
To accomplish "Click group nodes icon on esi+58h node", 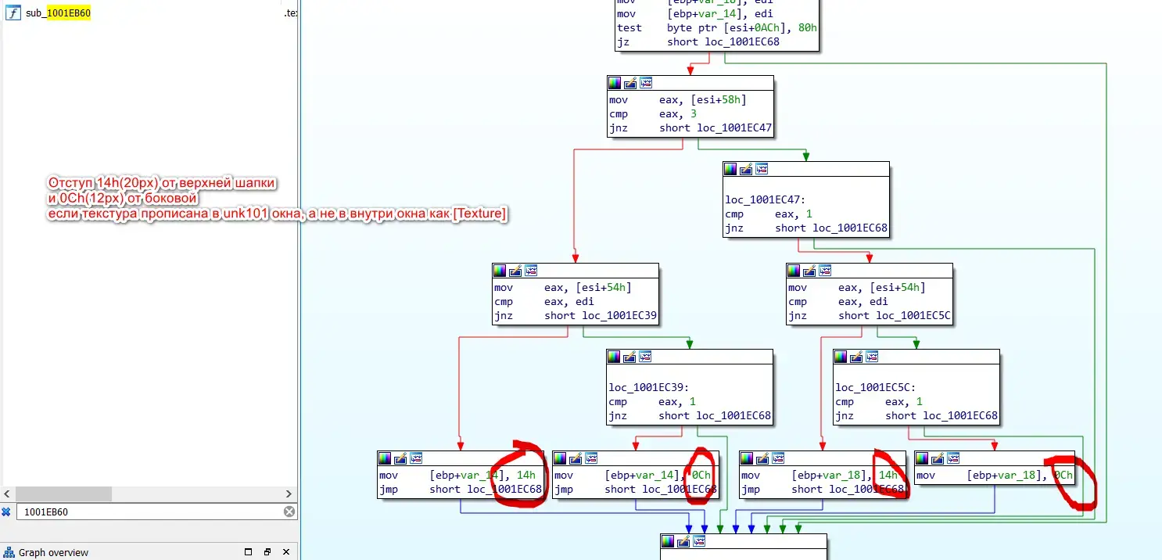I will pos(646,83).
